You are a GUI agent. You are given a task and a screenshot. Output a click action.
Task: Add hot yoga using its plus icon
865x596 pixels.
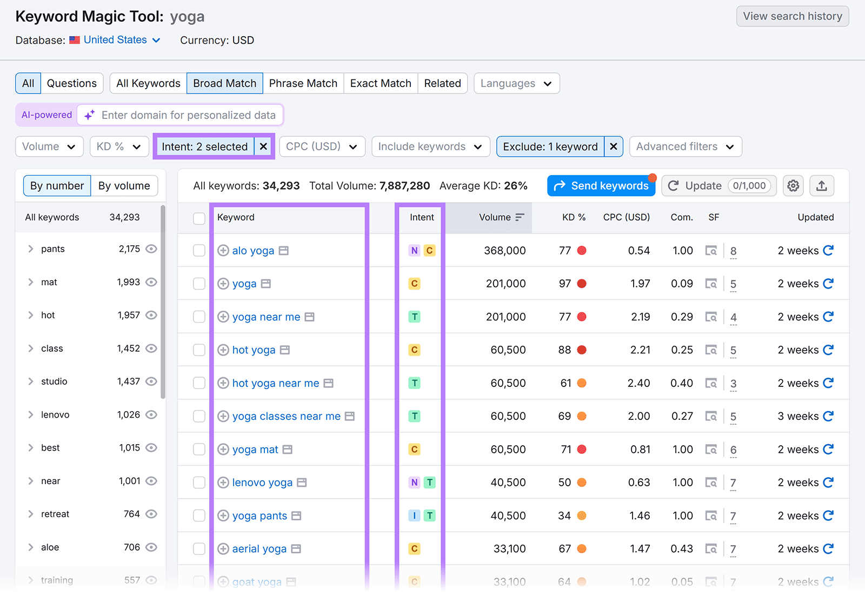[223, 350]
